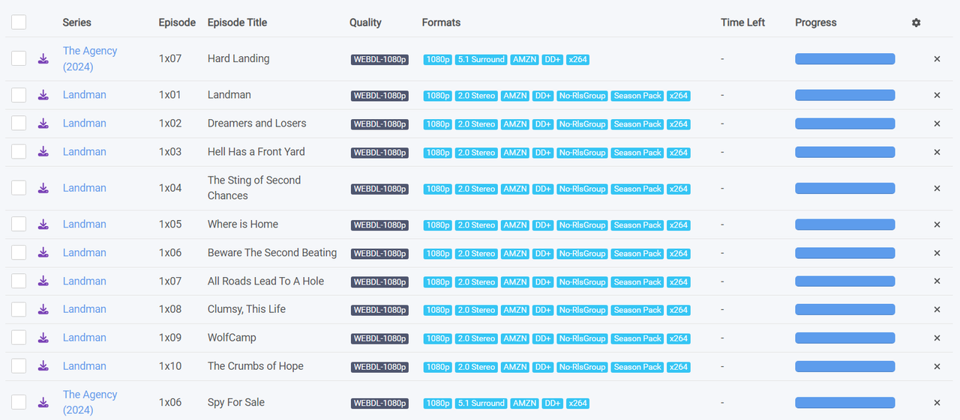The width and height of the screenshot is (960, 420).
Task: Click download icon for Beware The Second Beating
Action: 43,253
